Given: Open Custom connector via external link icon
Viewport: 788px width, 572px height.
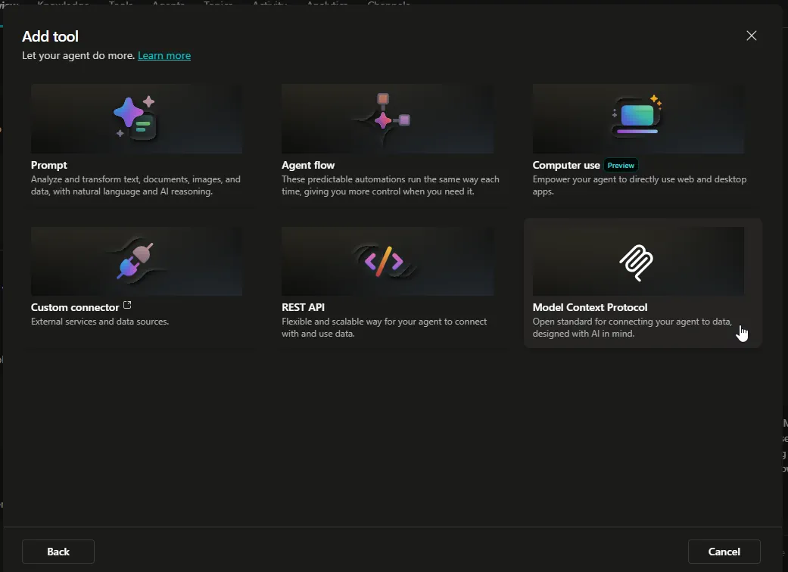Looking at the screenshot, I should click(x=126, y=305).
